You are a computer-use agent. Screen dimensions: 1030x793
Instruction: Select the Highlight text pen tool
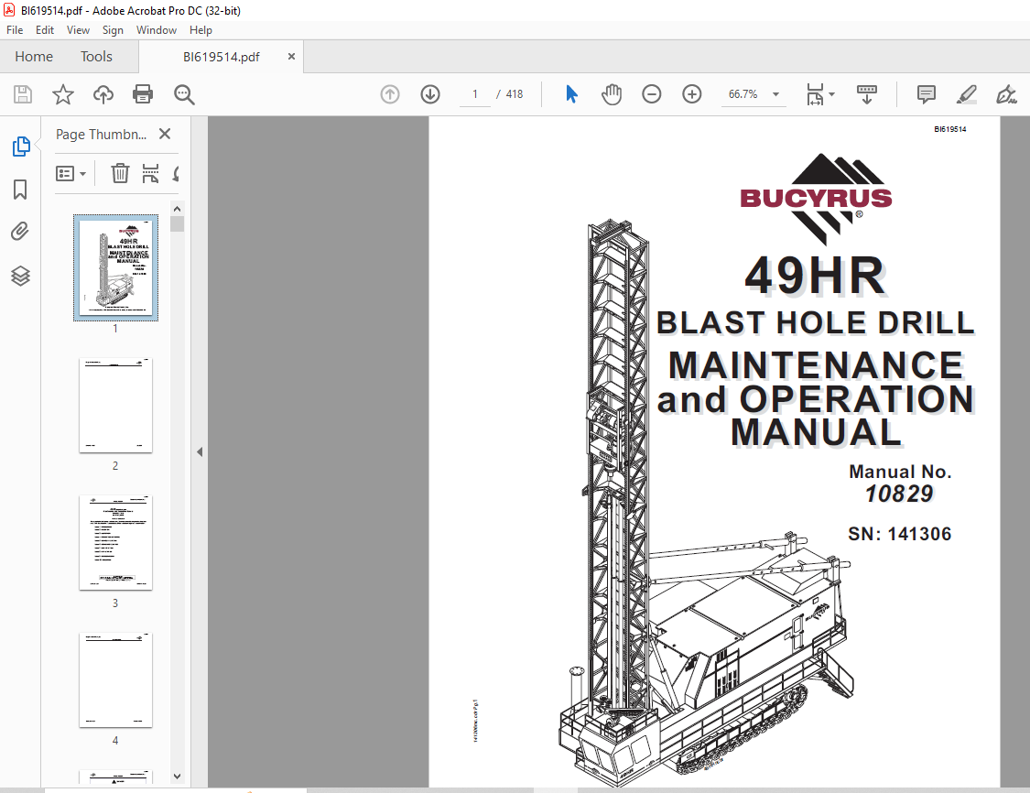966,94
